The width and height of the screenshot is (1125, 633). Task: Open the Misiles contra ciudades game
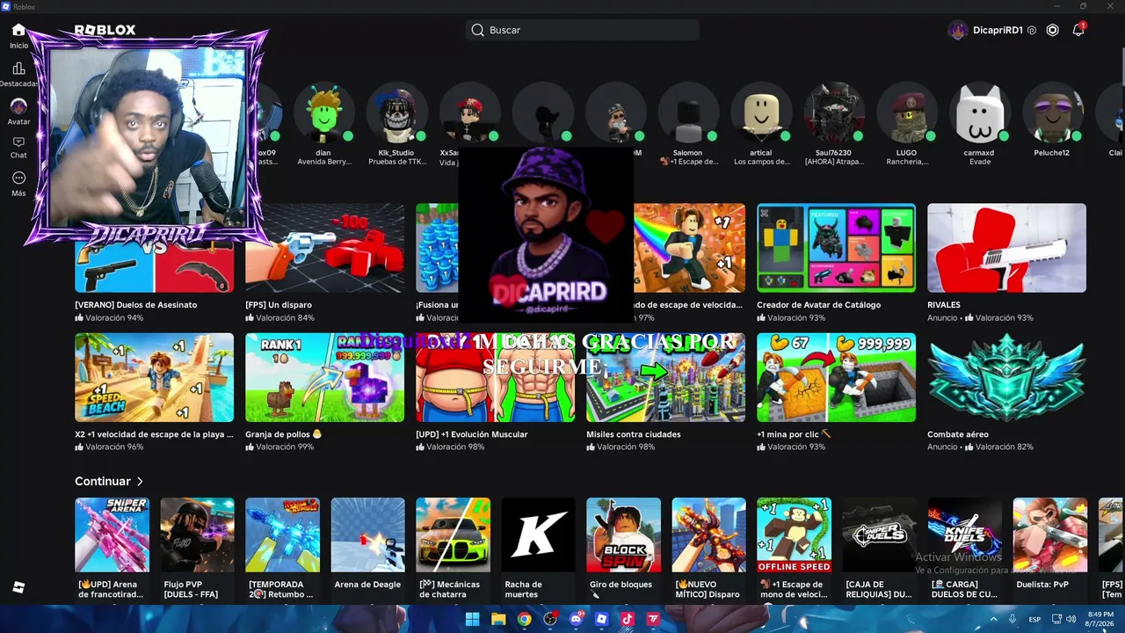666,392
